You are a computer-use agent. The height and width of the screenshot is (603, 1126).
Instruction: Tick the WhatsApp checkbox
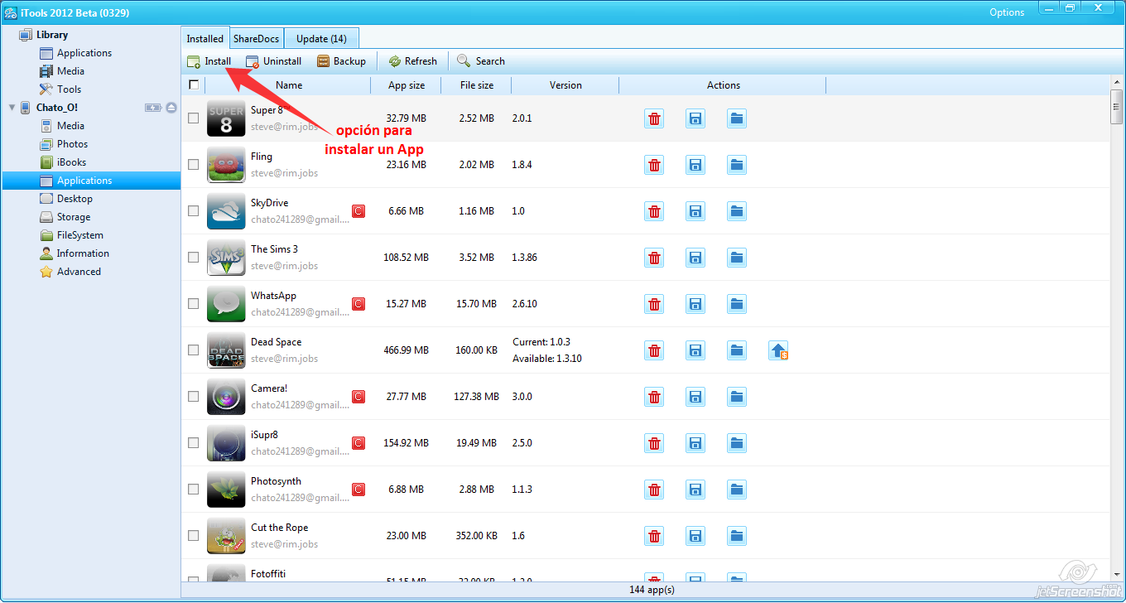pyautogui.click(x=194, y=304)
